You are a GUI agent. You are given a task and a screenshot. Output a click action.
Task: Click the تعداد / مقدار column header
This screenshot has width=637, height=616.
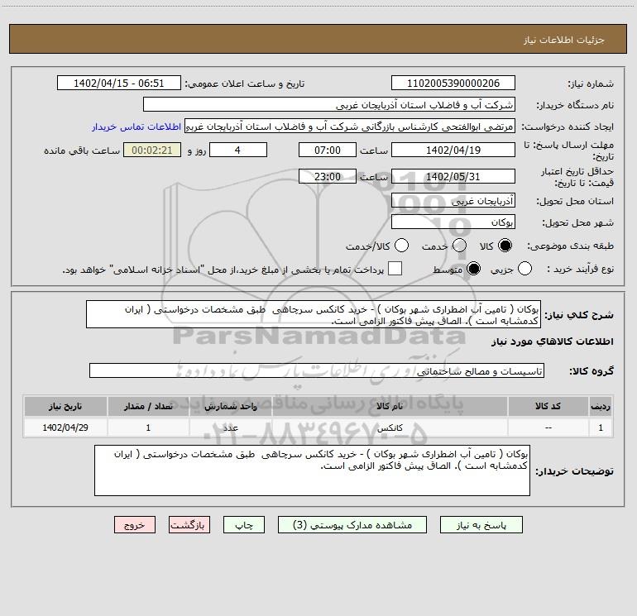coord(148,406)
